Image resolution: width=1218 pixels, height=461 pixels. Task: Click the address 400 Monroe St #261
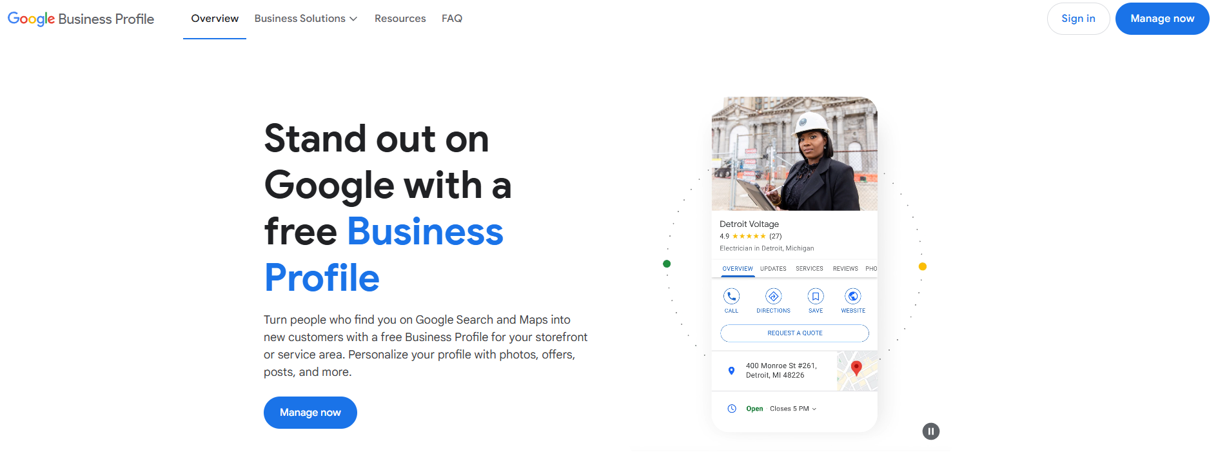click(x=781, y=371)
